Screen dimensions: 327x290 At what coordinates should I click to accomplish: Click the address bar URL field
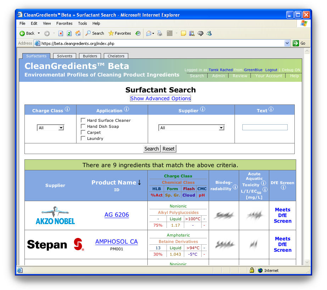(163, 43)
